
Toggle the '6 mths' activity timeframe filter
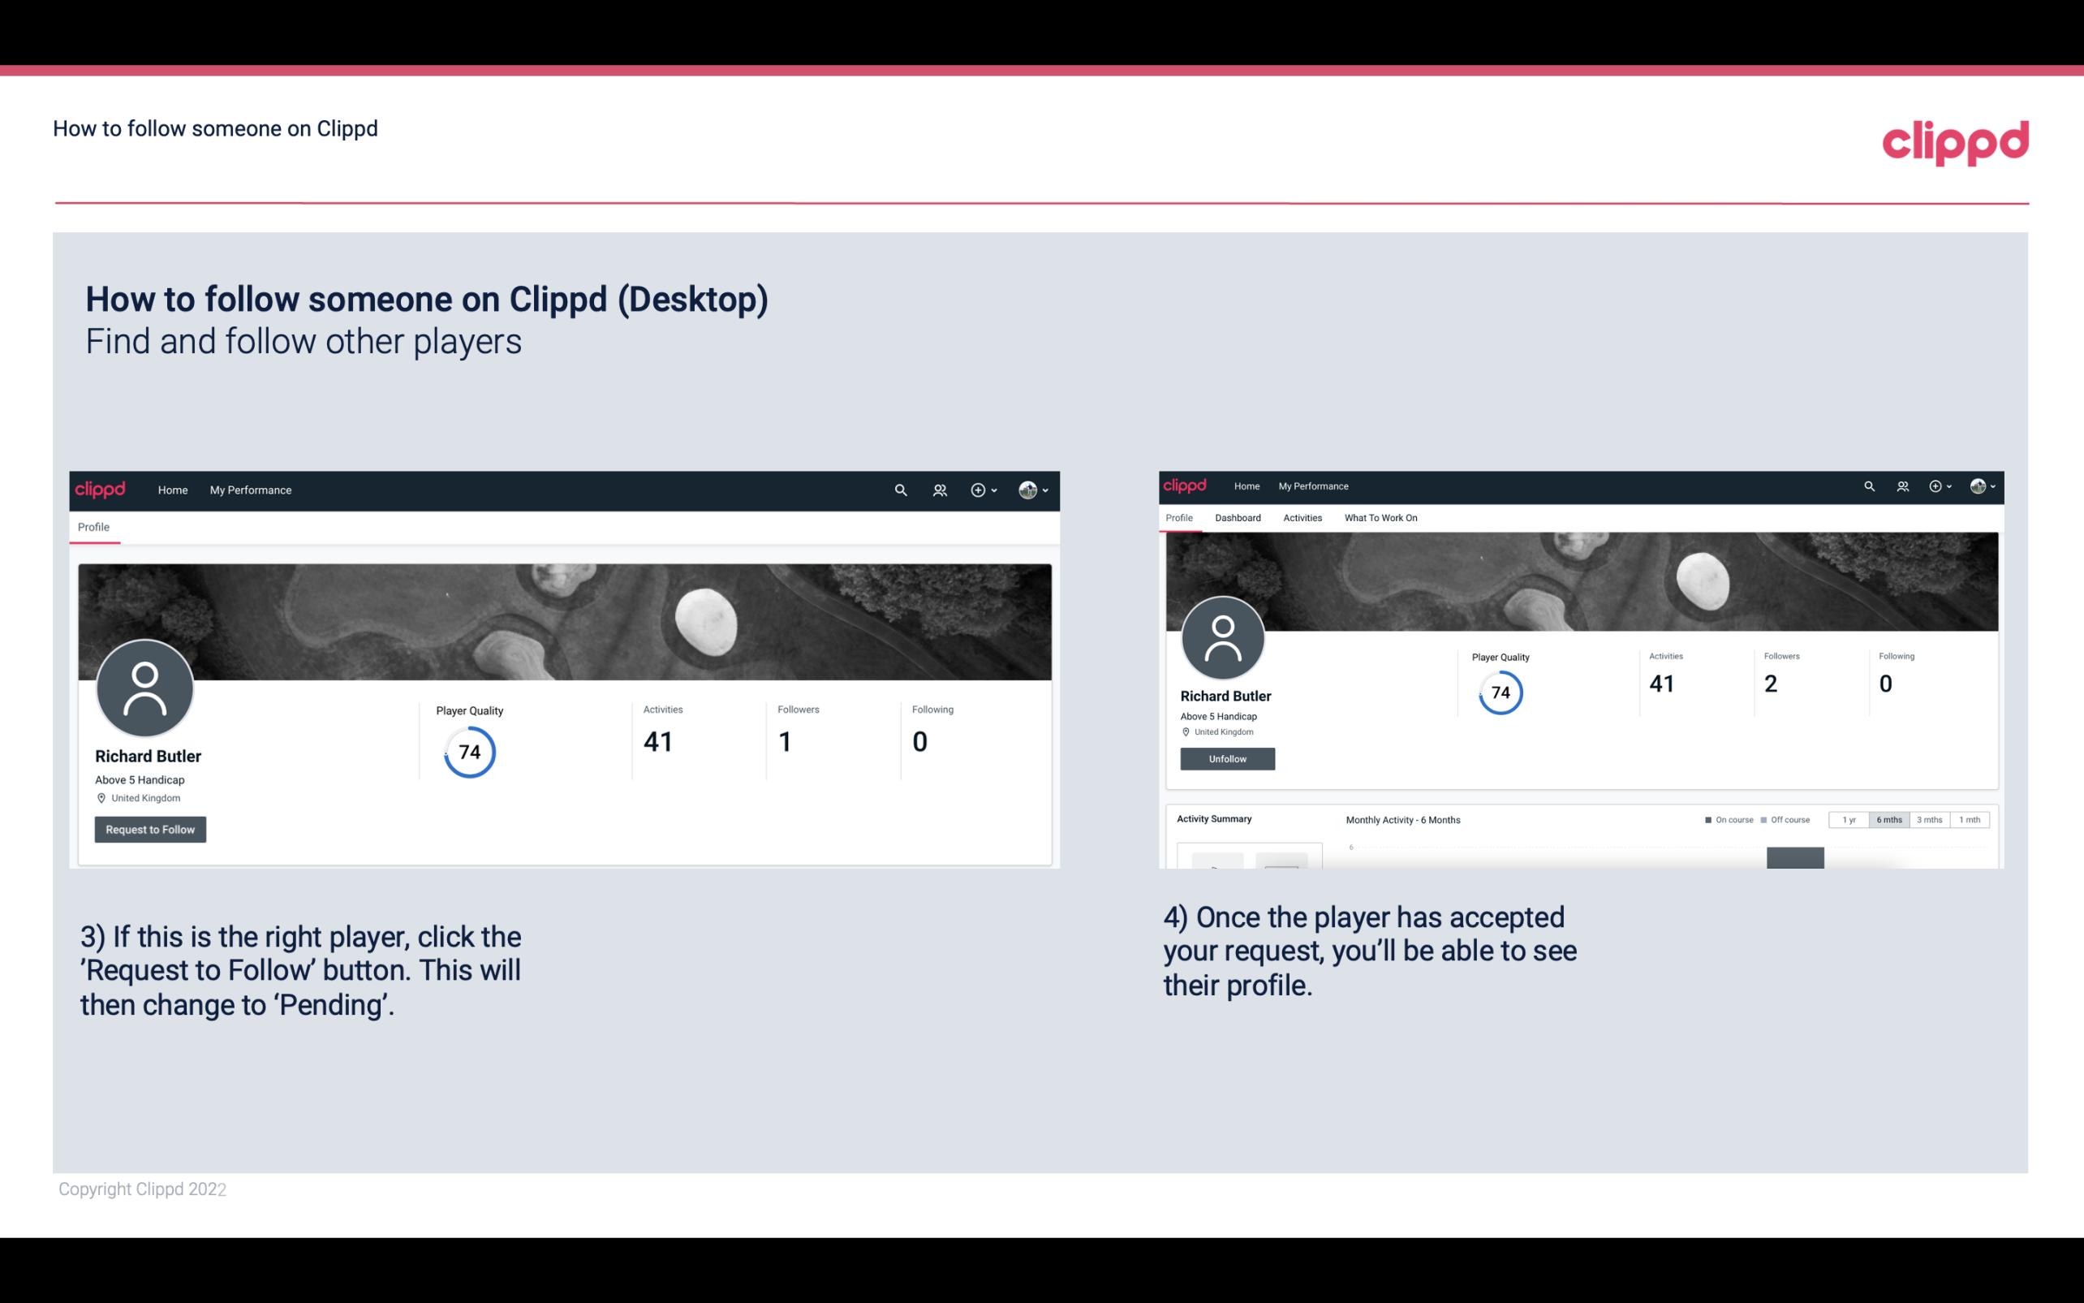1889,820
